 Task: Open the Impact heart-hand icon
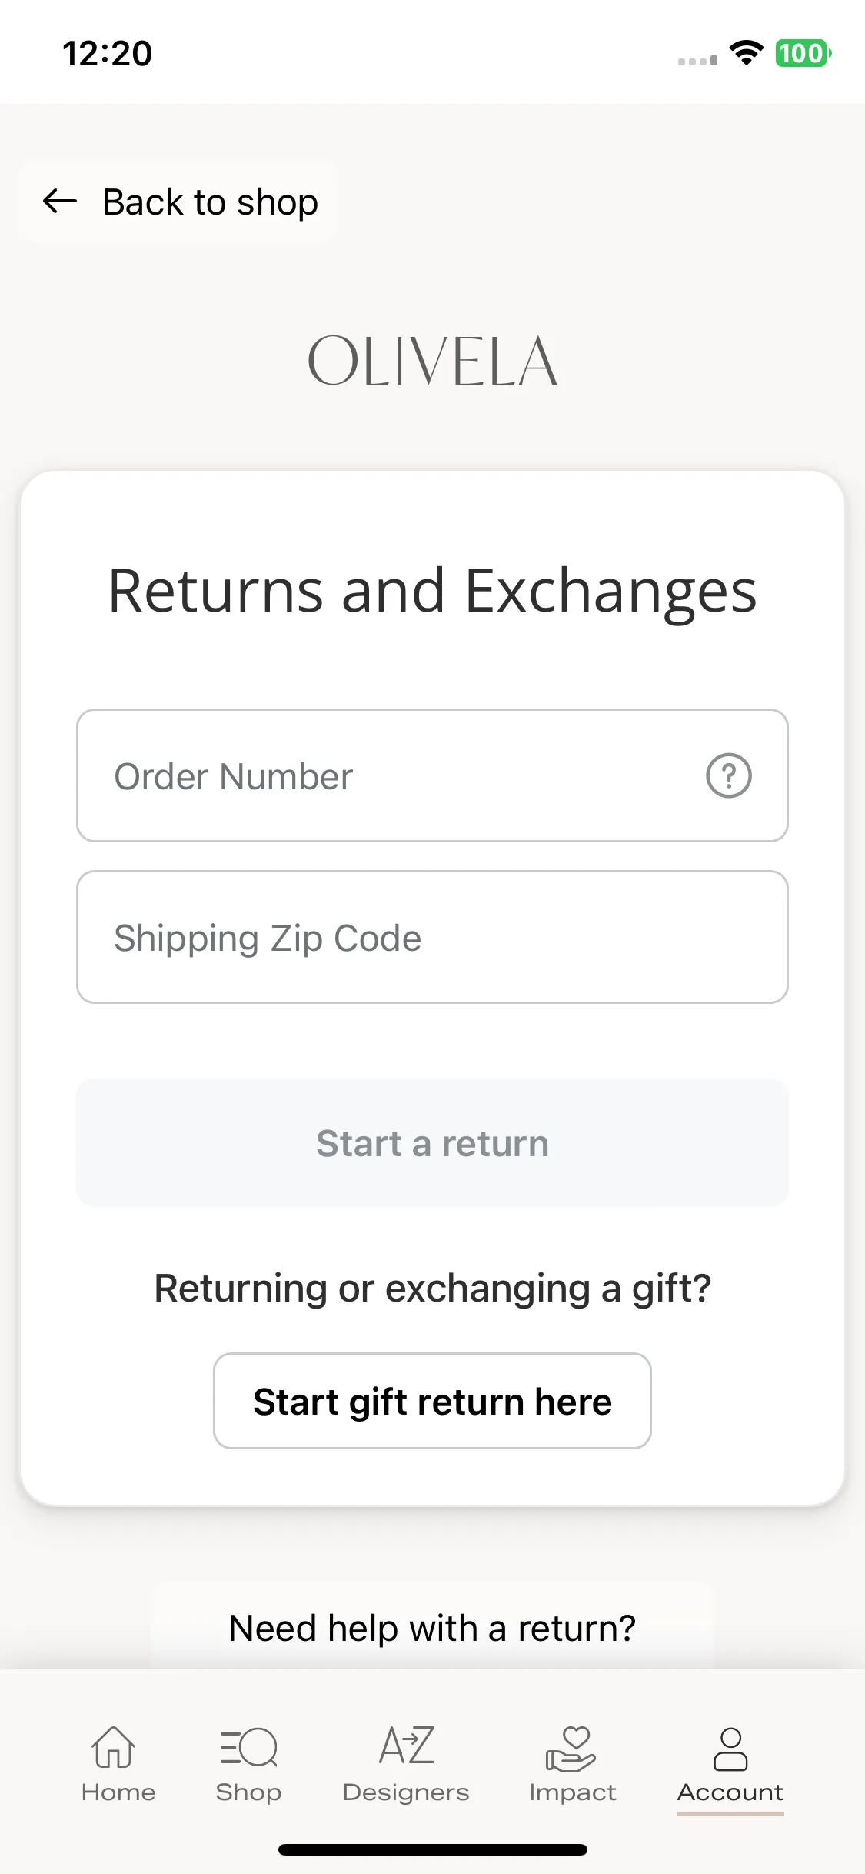click(571, 1748)
